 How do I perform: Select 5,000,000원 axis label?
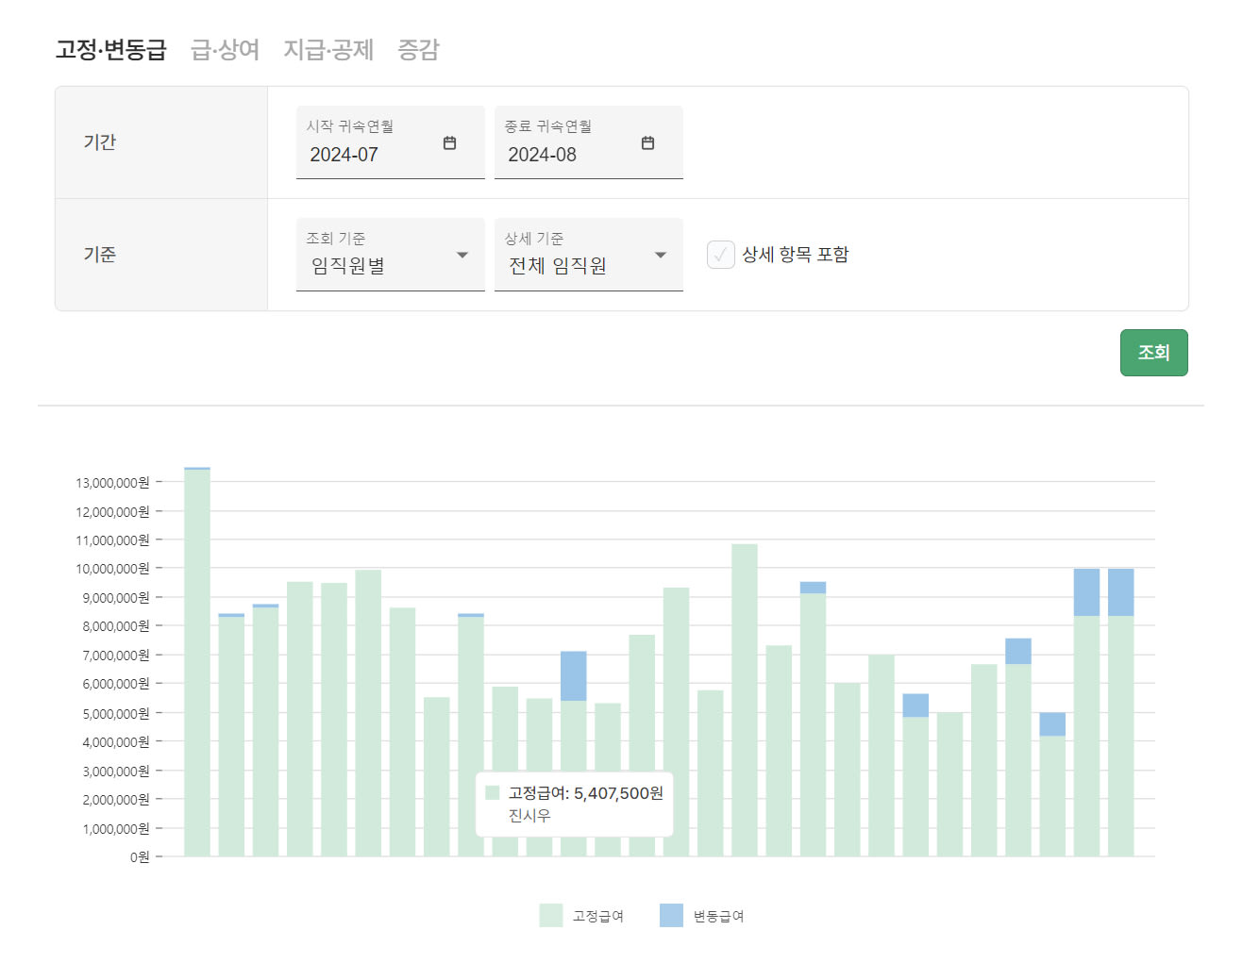tap(115, 714)
